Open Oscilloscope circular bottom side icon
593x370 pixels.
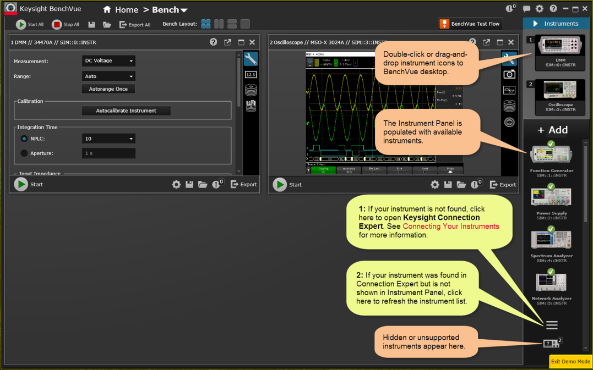(x=509, y=123)
